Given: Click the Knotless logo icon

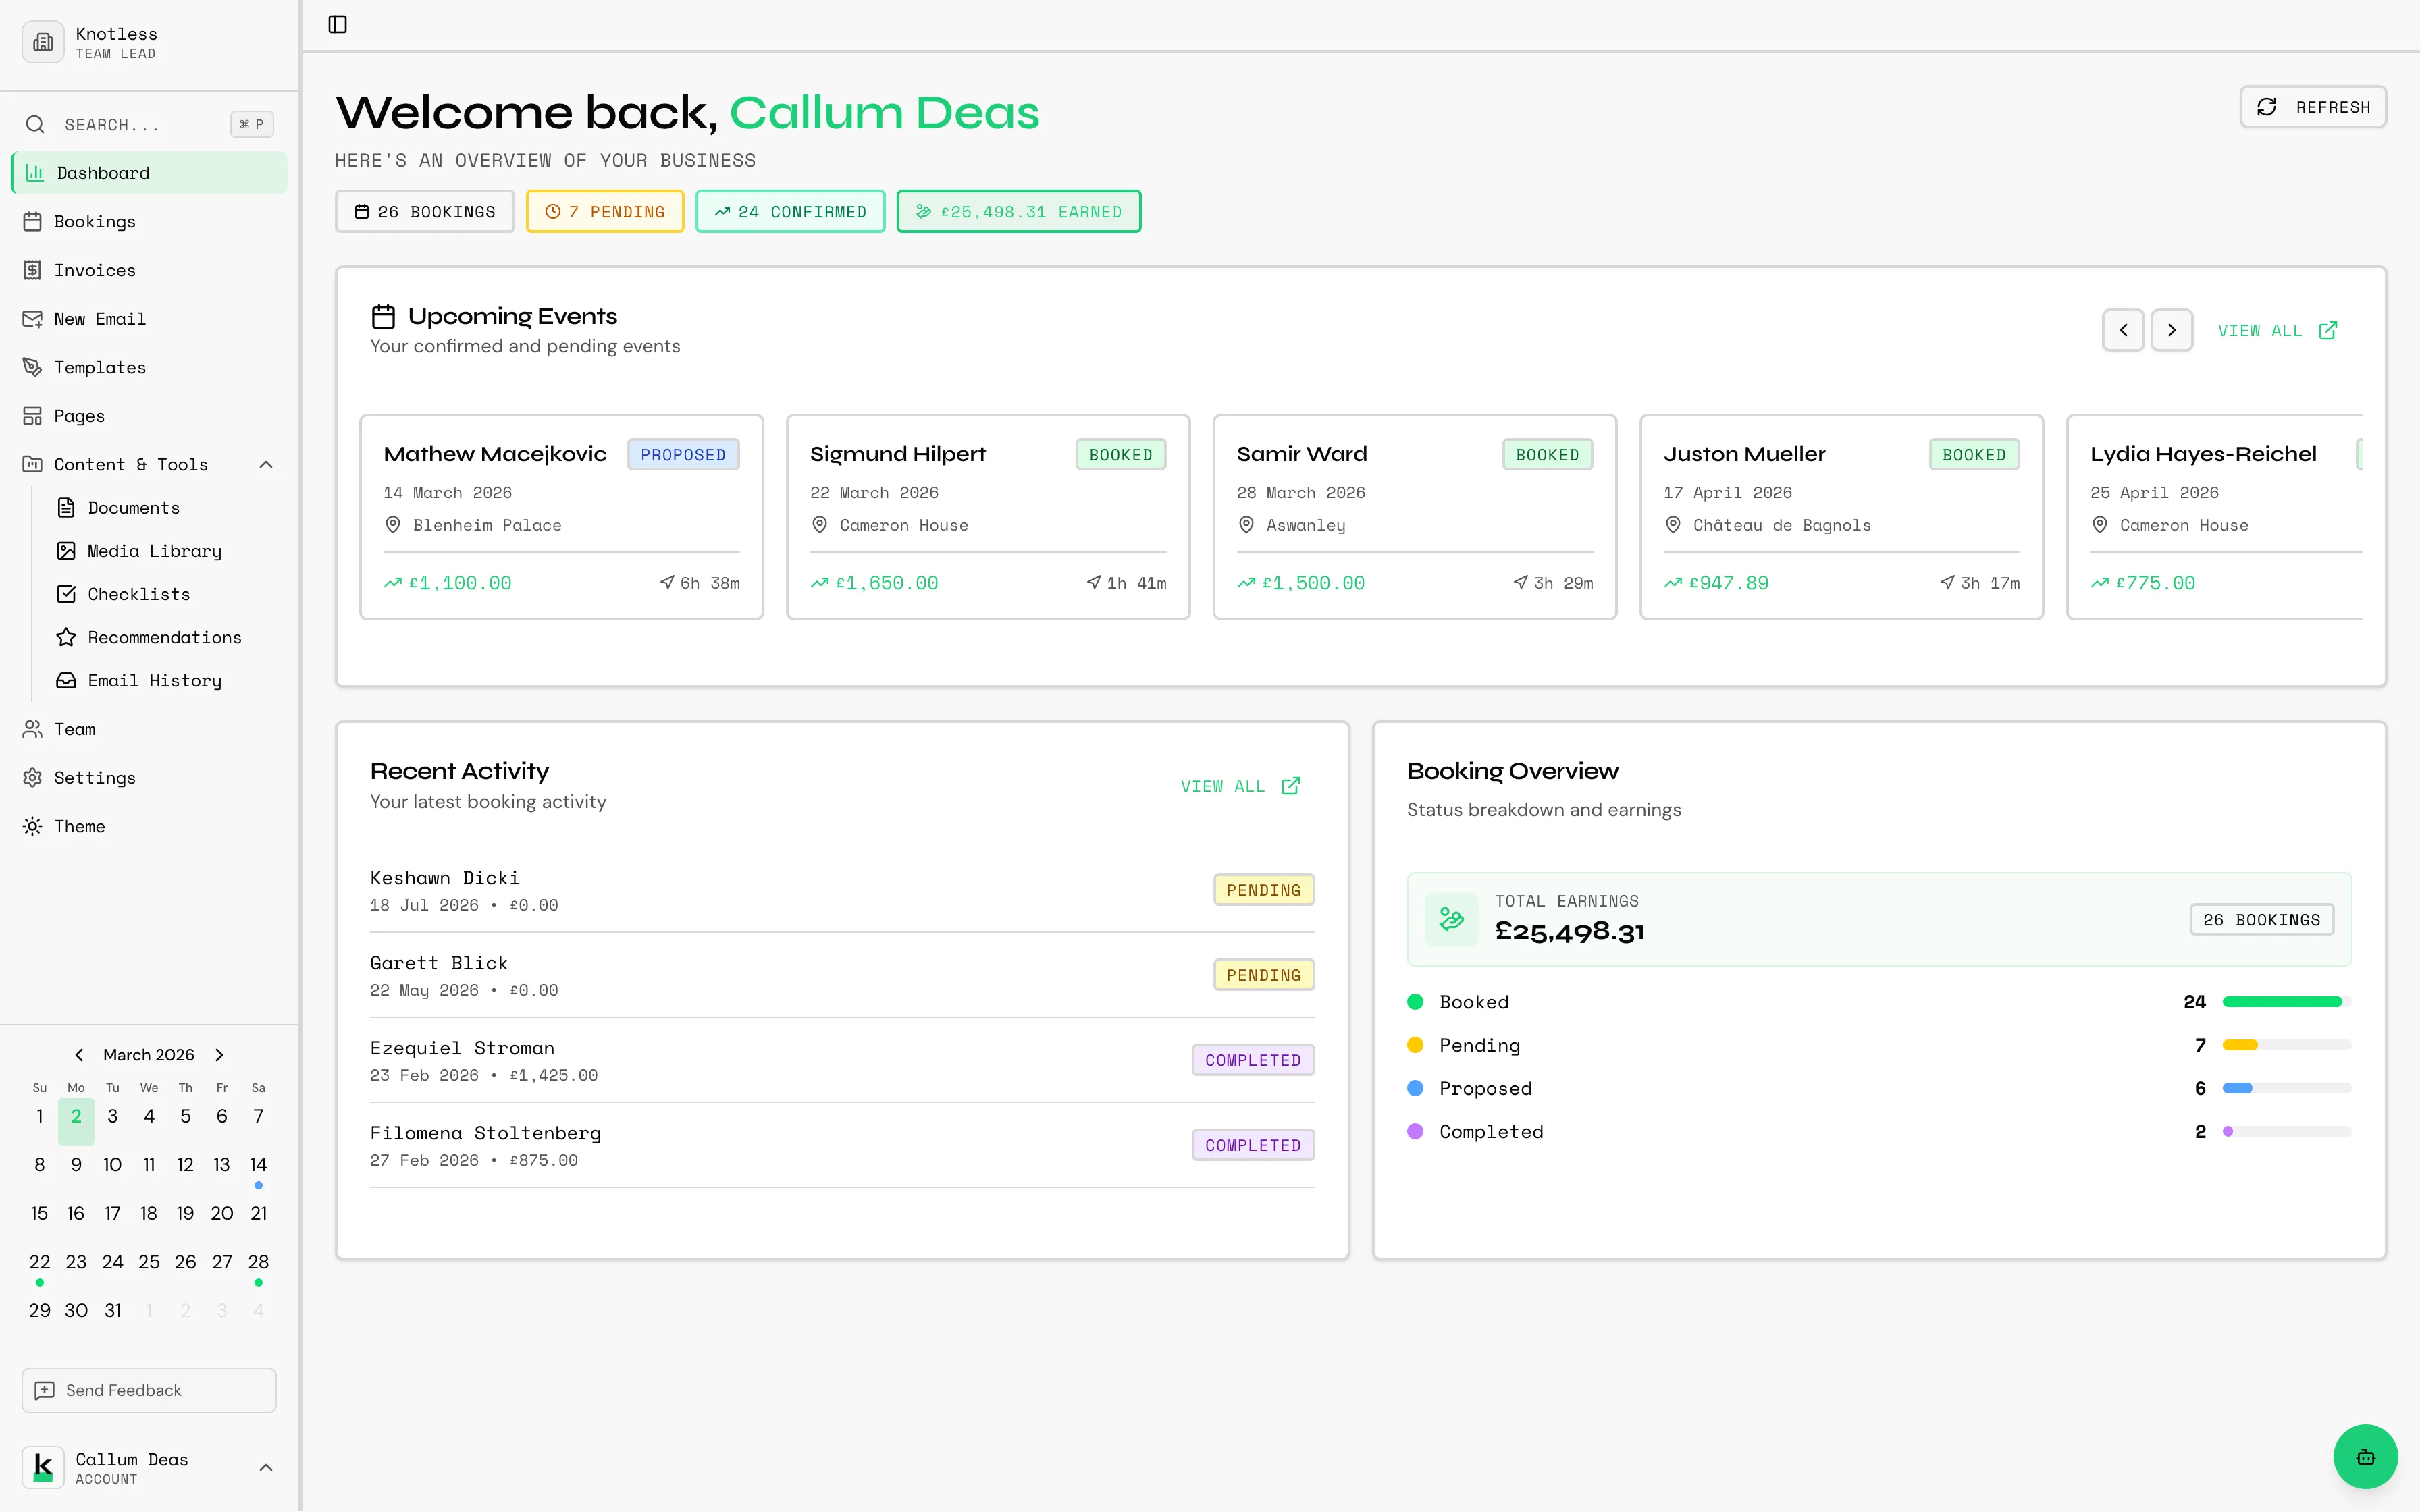Looking at the screenshot, I should click(42, 42).
